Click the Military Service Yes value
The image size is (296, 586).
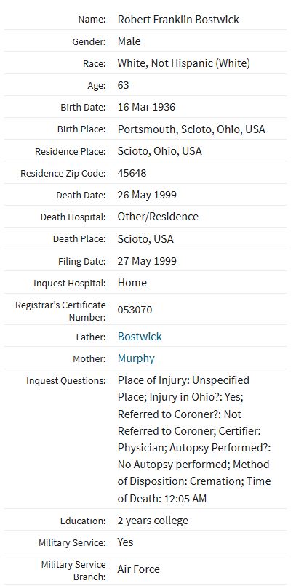125,542
